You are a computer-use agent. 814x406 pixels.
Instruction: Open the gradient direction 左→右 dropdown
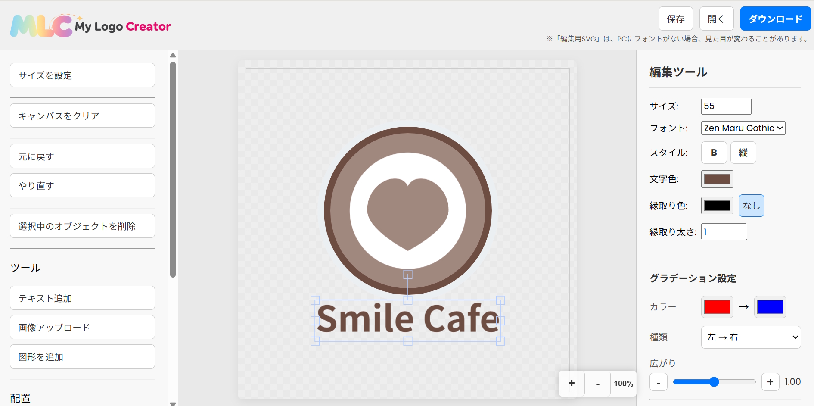(x=751, y=337)
